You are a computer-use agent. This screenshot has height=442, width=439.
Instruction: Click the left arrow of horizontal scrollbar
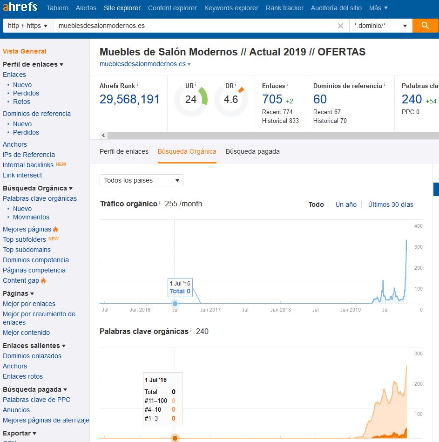[103, 136]
